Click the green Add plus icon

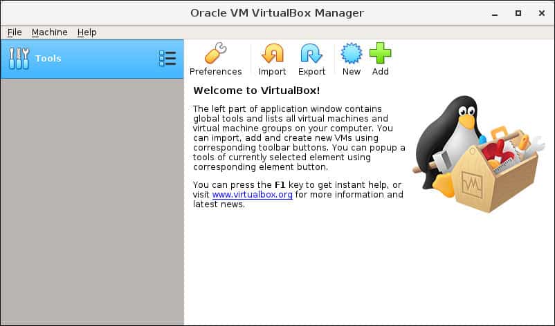[380, 53]
